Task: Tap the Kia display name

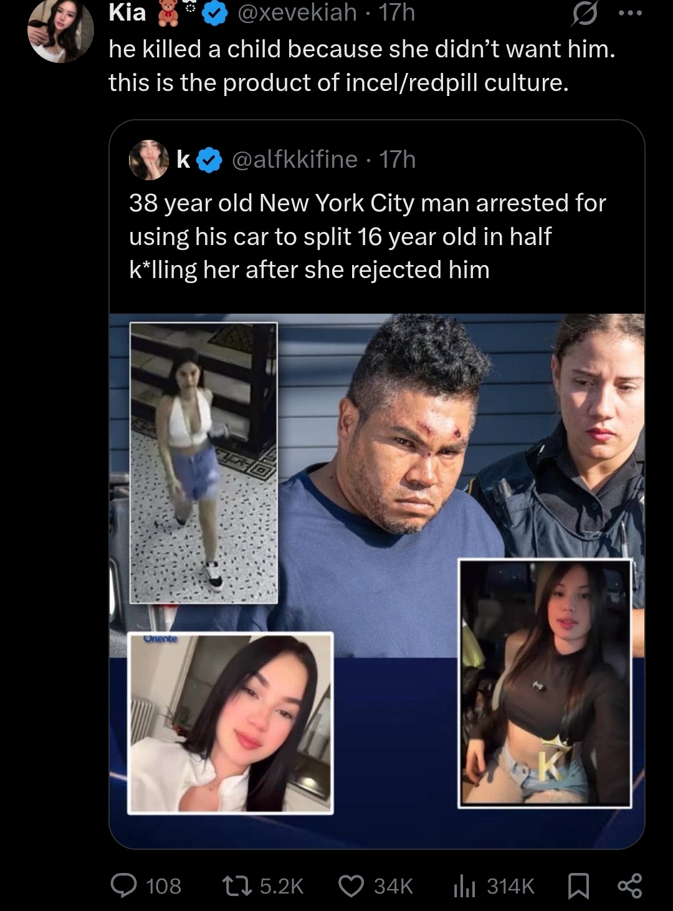Action: (127, 12)
